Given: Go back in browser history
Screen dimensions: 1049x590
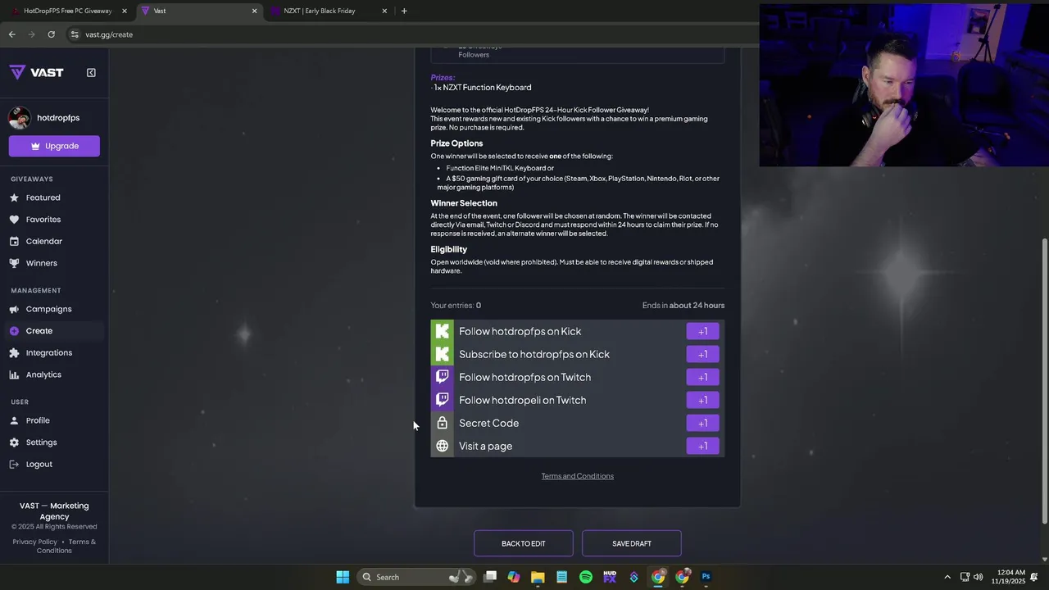Looking at the screenshot, I should point(11,34).
